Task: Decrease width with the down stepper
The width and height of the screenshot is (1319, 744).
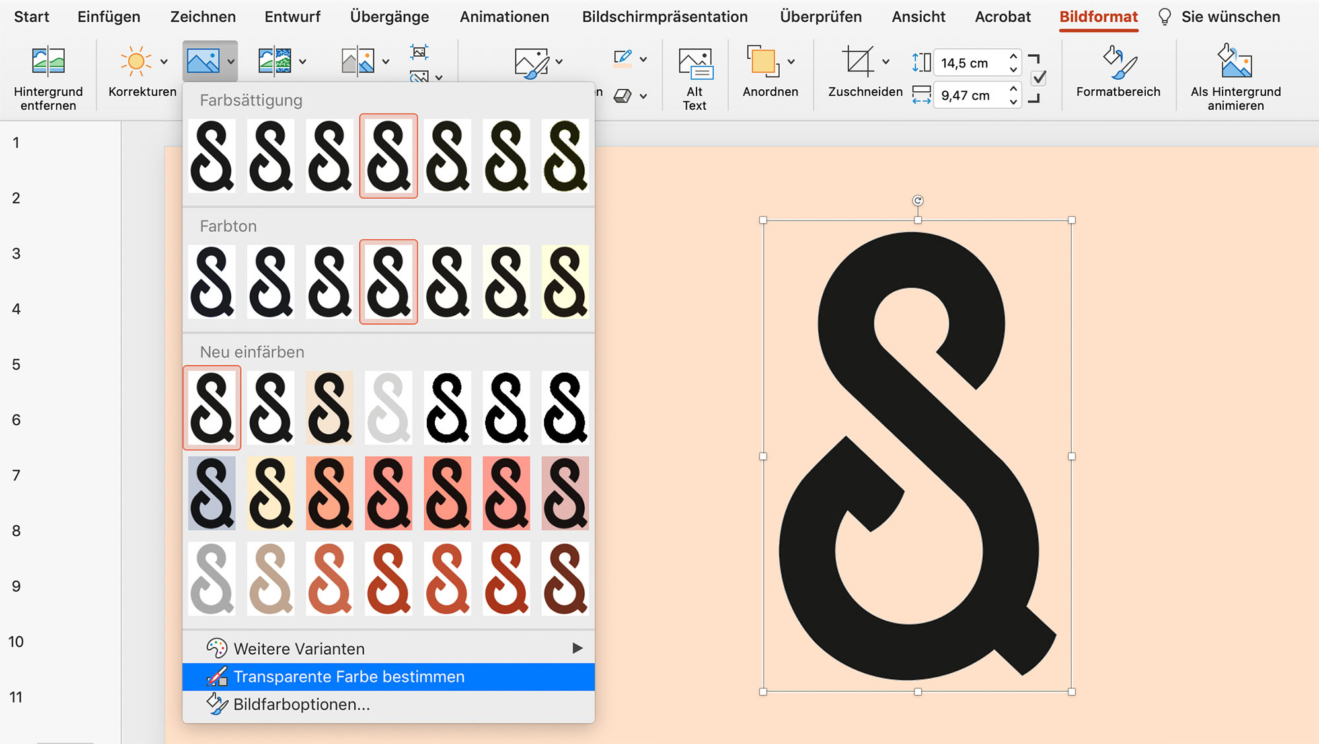Action: click(x=1013, y=102)
